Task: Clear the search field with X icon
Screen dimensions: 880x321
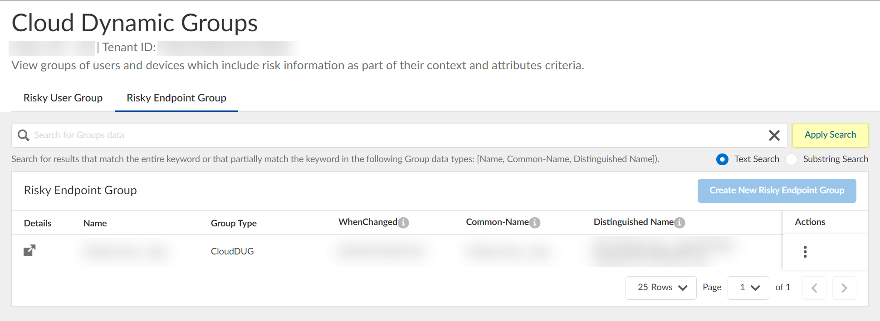Action: tap(774, 135)
